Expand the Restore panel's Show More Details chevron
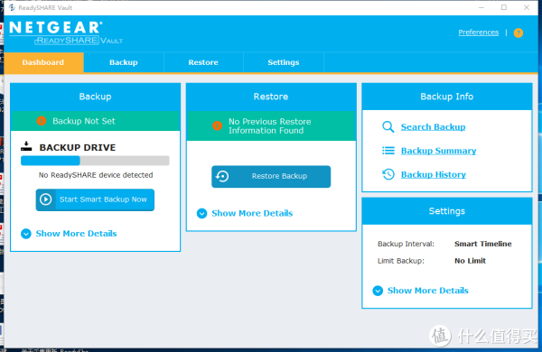This screenshot has height=352, width=542. coord(201,214)
